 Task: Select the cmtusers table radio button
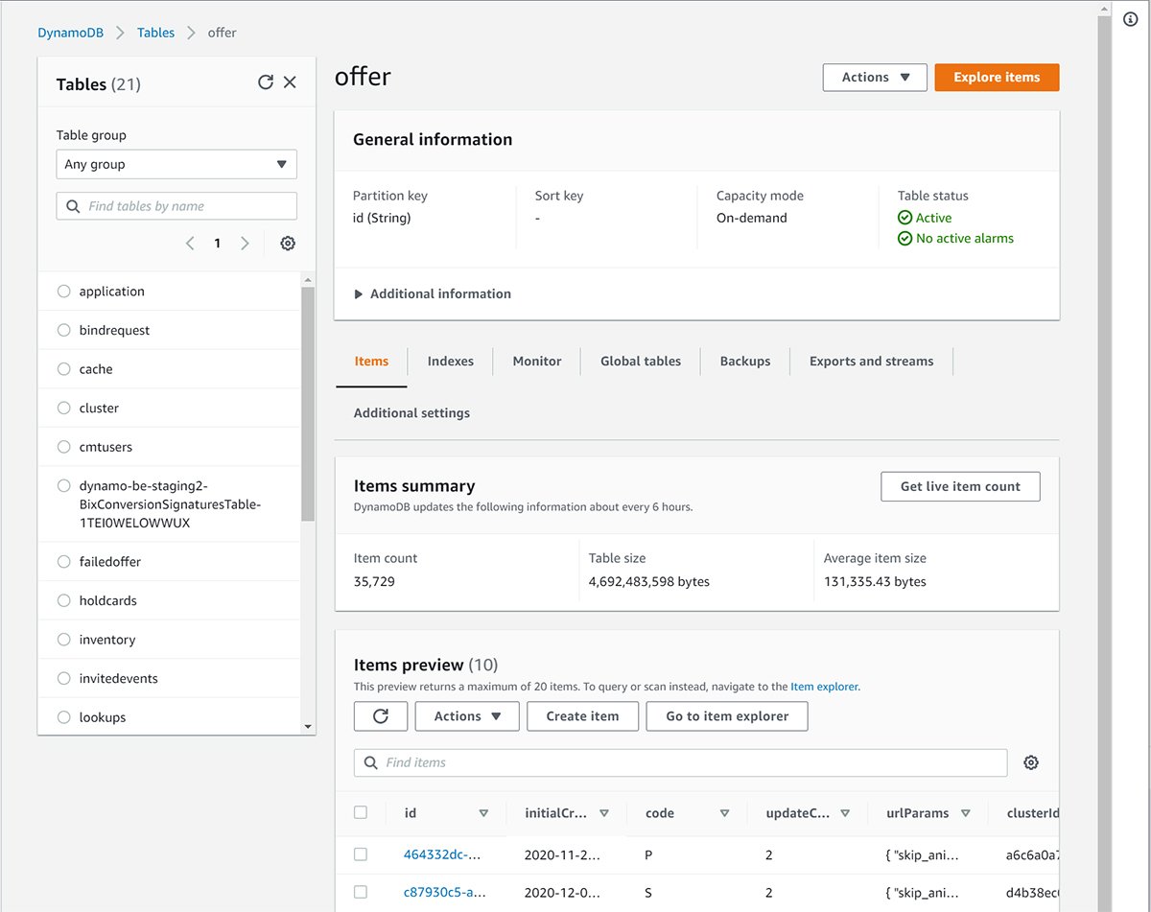[64, 447]
